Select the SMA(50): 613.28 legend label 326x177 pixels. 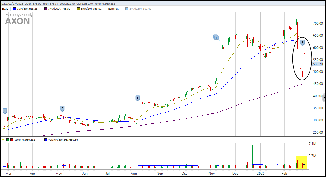point(27,9)
